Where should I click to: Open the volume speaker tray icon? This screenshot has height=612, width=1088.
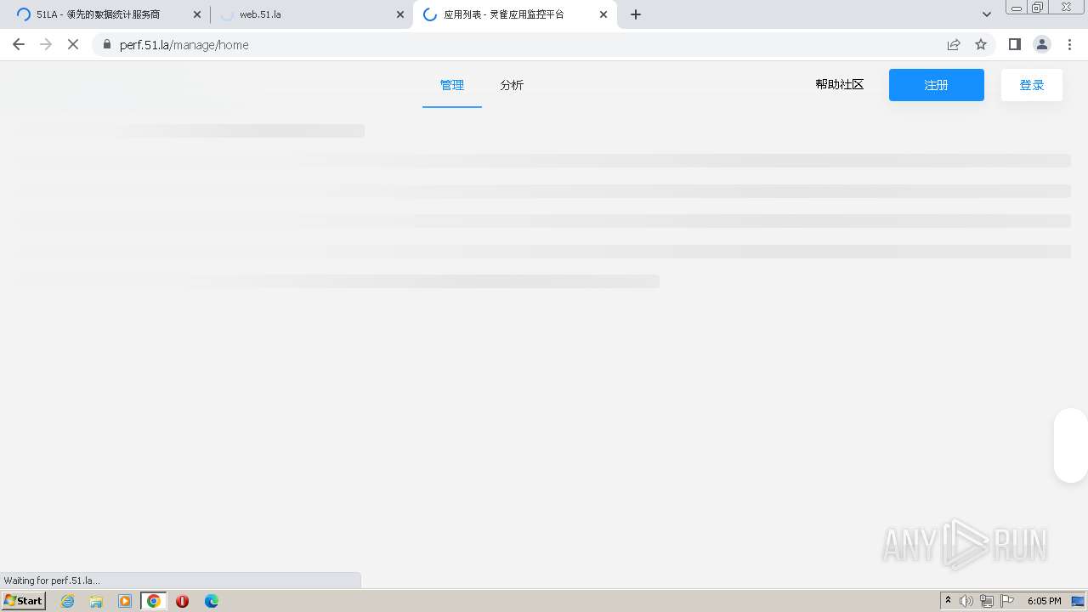966,601
